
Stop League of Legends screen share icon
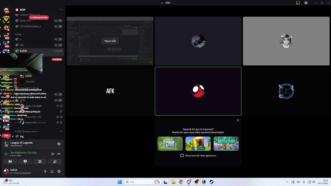(59, 144)
